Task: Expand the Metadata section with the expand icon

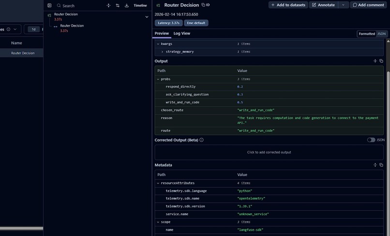Action: [x=375, y=165]
